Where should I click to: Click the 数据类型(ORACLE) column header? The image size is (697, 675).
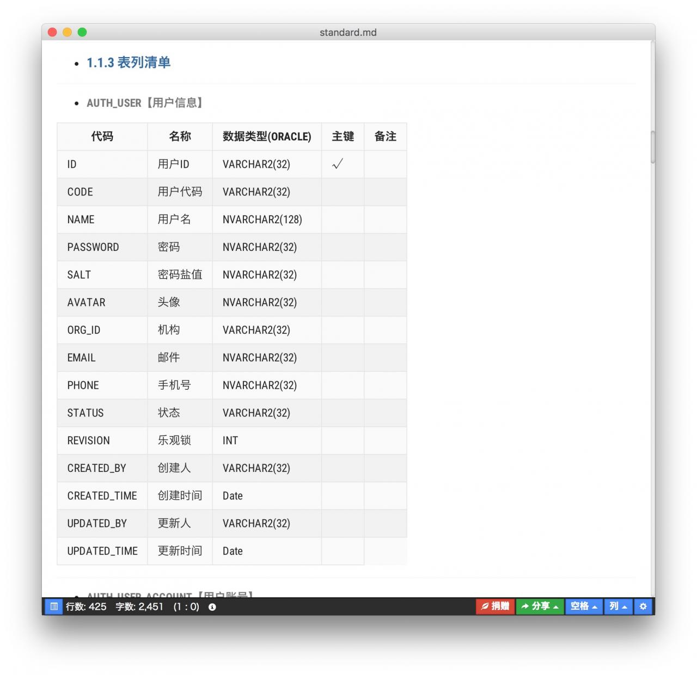coord(267,137)
